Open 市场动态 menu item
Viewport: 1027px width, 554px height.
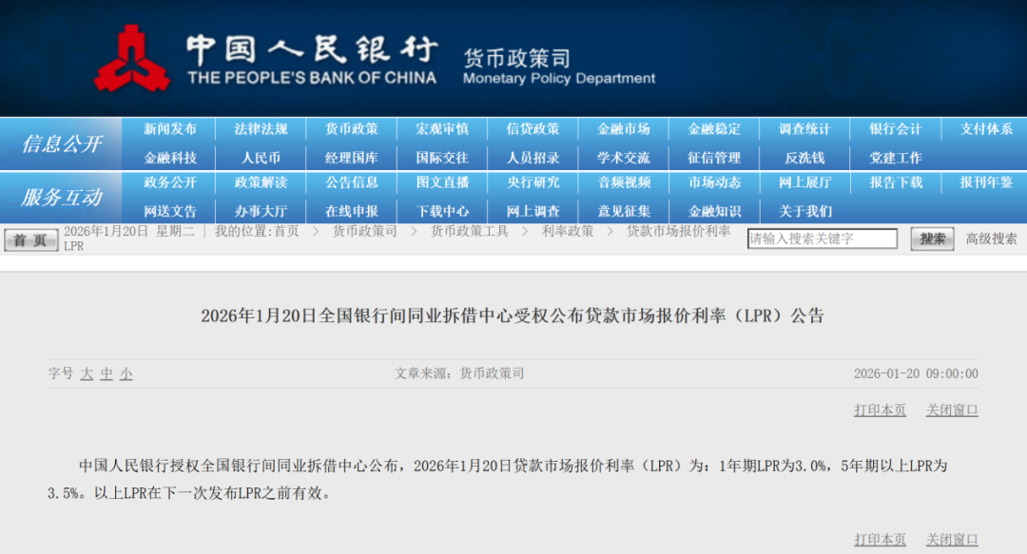click(714, 182)
